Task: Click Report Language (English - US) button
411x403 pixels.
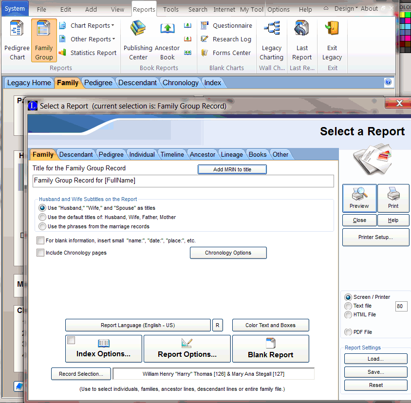Action: 138,325
